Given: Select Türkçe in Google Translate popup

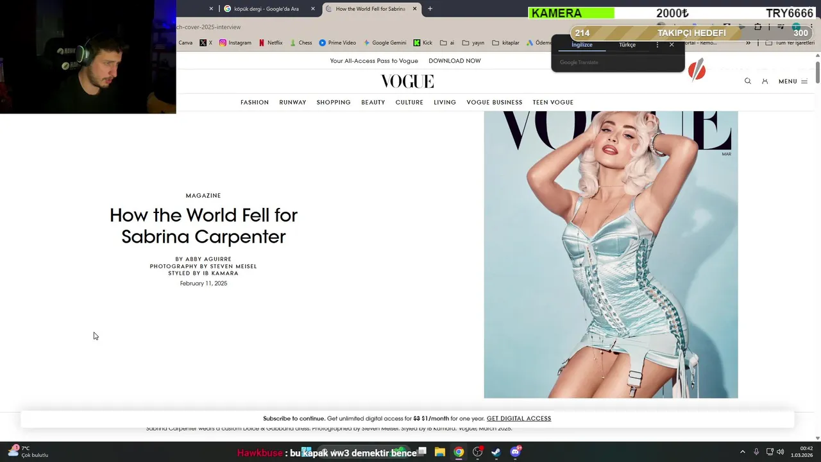Looking at the screenshot, I should pos(627,45).
